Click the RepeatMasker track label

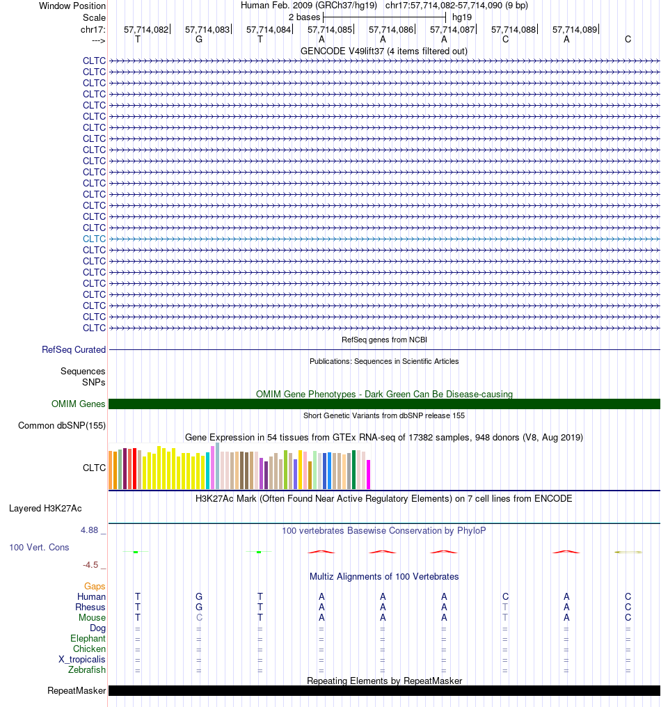click(x=77, y=691)
